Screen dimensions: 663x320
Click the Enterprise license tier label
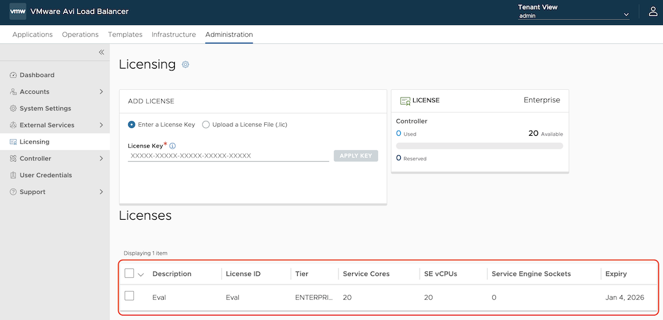542,100
